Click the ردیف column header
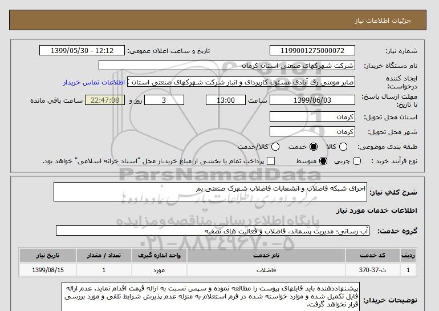Screen dimensions: 439x311 coord(408,255)
